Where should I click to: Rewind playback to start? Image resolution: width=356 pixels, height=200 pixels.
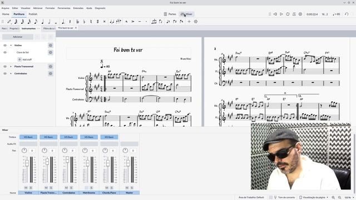tap(275, 14)
